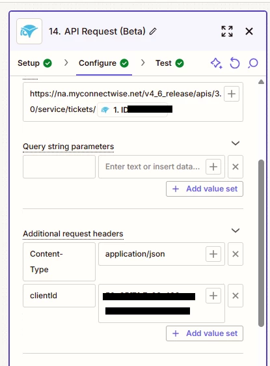
Task: Add value set under Query string parameters
Action: [204, 189]
